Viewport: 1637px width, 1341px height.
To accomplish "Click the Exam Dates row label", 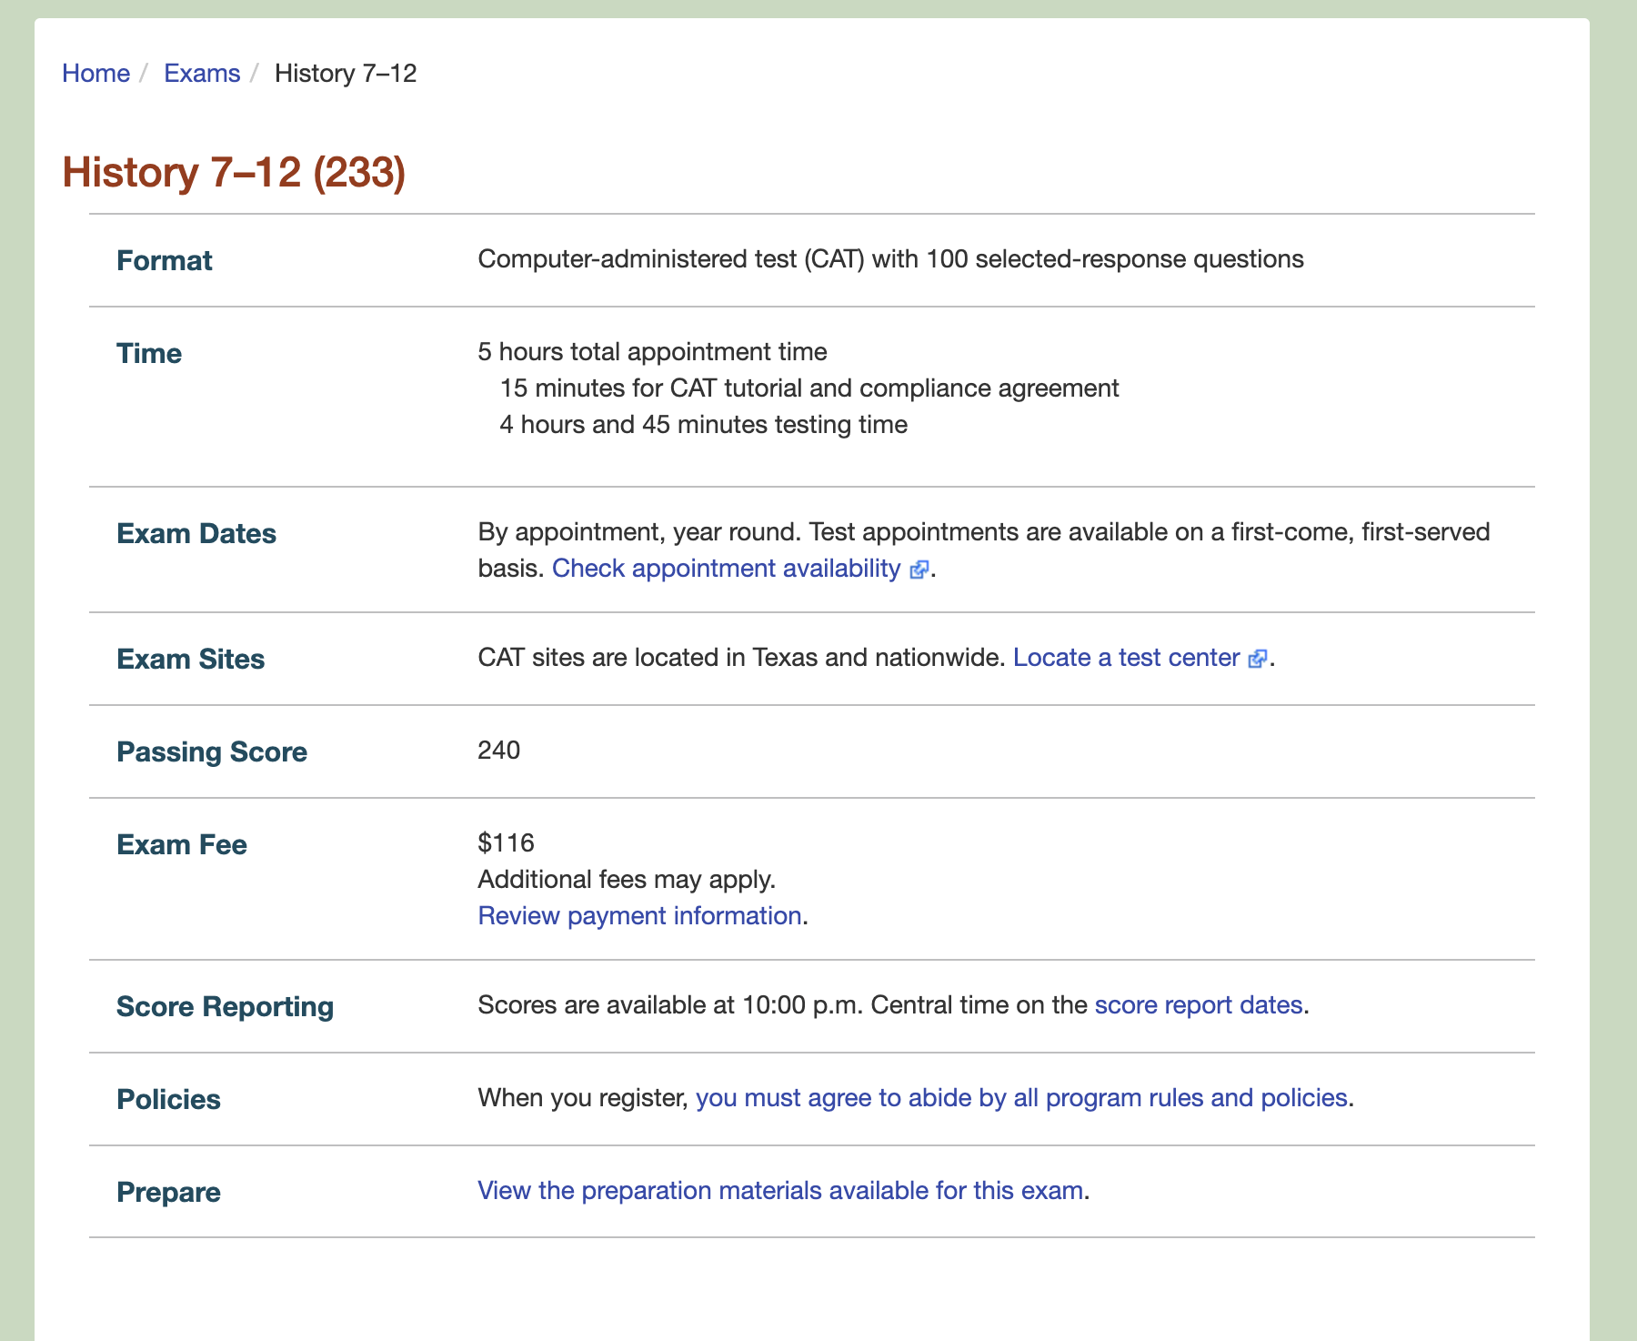I will pos(196,533).
